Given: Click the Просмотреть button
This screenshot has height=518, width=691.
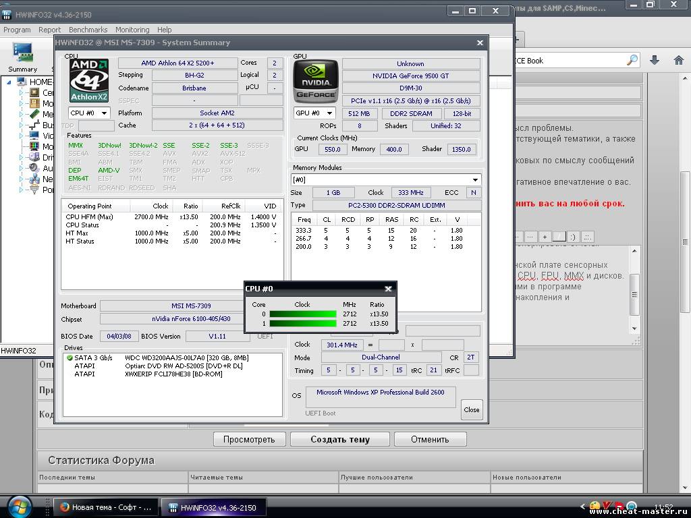Looking at the screenshot, I should pyautogui.click(x=249, y=439).
